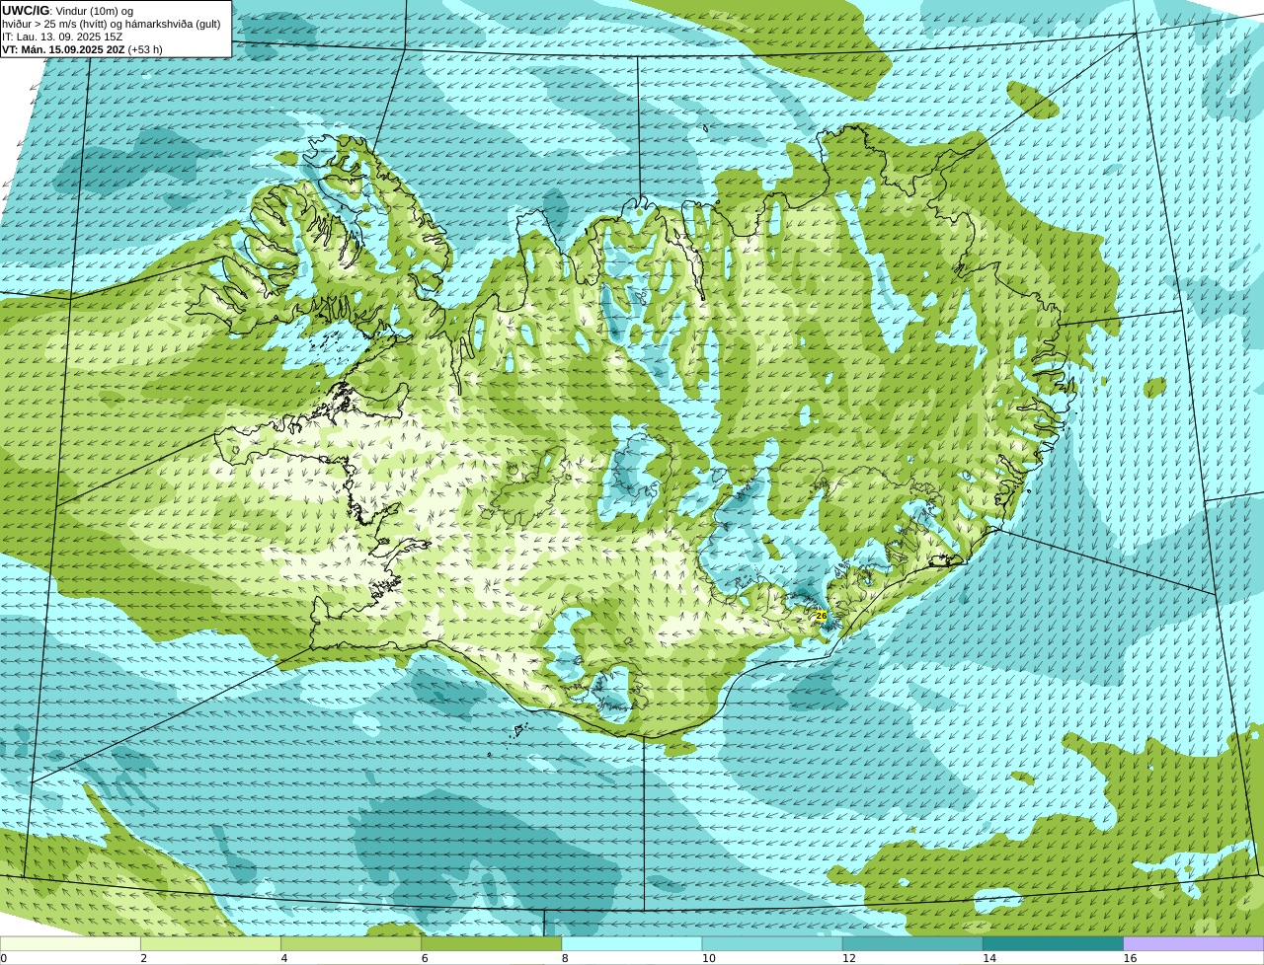1264x965 pixels.
Task: Click the legend tick label "12"
Action: 849,958
